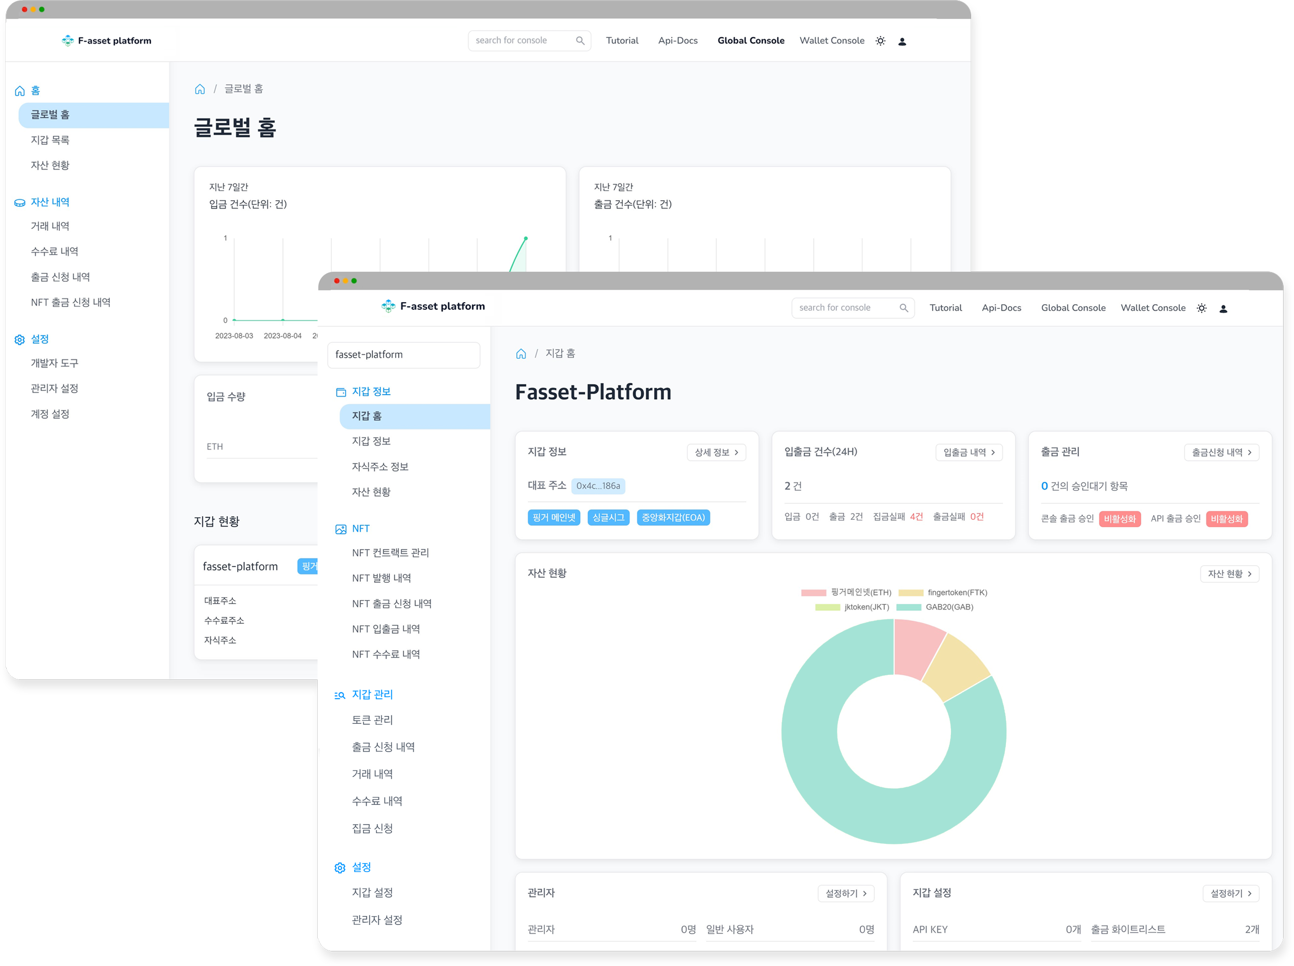Open user profile icon in front window
Screen dimensions: 1294x966
click(1223, 309)
